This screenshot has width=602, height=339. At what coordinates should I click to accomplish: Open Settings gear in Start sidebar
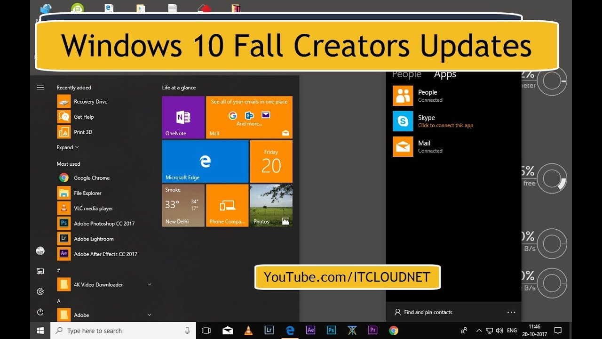tap(40, 291)
